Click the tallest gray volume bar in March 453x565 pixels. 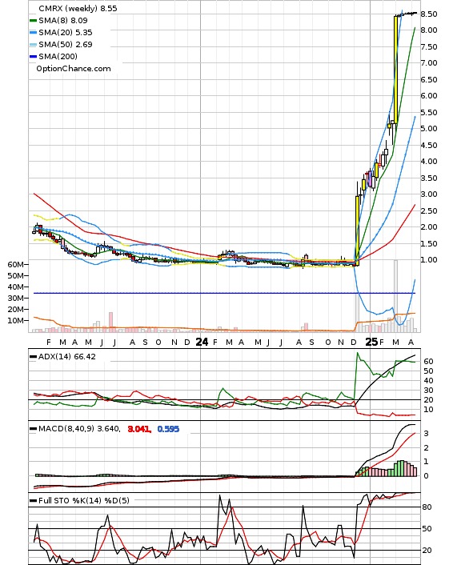click(395, 296)
